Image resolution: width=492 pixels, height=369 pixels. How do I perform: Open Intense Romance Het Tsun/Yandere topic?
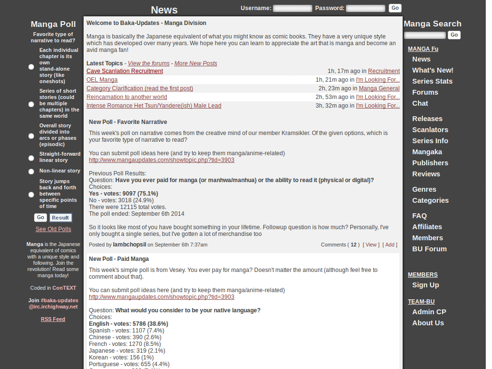point(154,106)
